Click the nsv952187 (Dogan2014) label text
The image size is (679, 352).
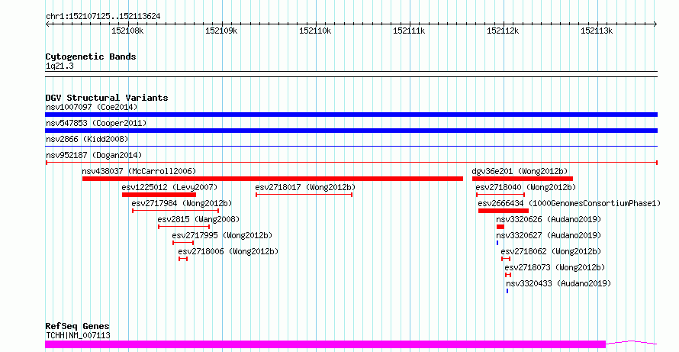94,155
